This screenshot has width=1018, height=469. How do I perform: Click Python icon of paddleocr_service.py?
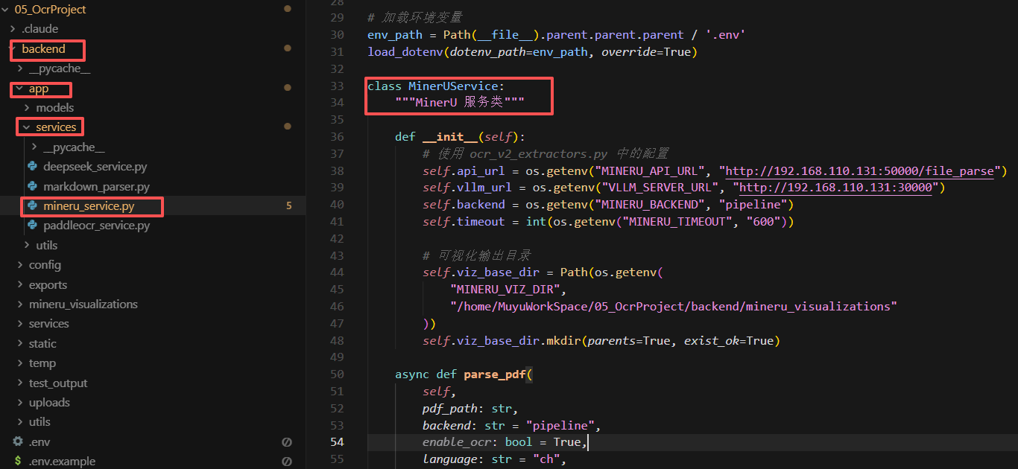pos(32,226)
